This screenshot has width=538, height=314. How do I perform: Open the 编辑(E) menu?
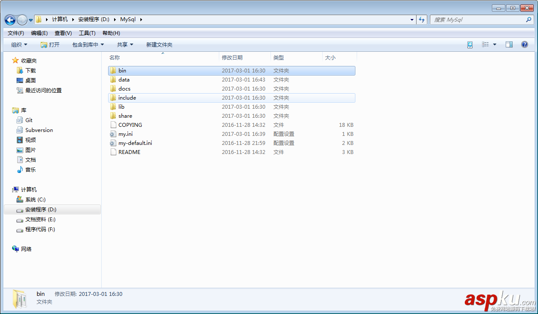click(x=39, y=33)
